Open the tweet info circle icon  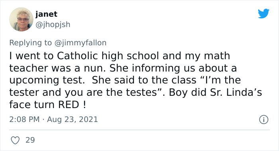click(x=263, y=120)
